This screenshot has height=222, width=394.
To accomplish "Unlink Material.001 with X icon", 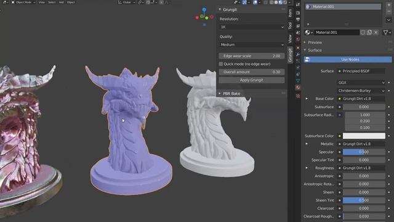I will [x=376, y=33].
